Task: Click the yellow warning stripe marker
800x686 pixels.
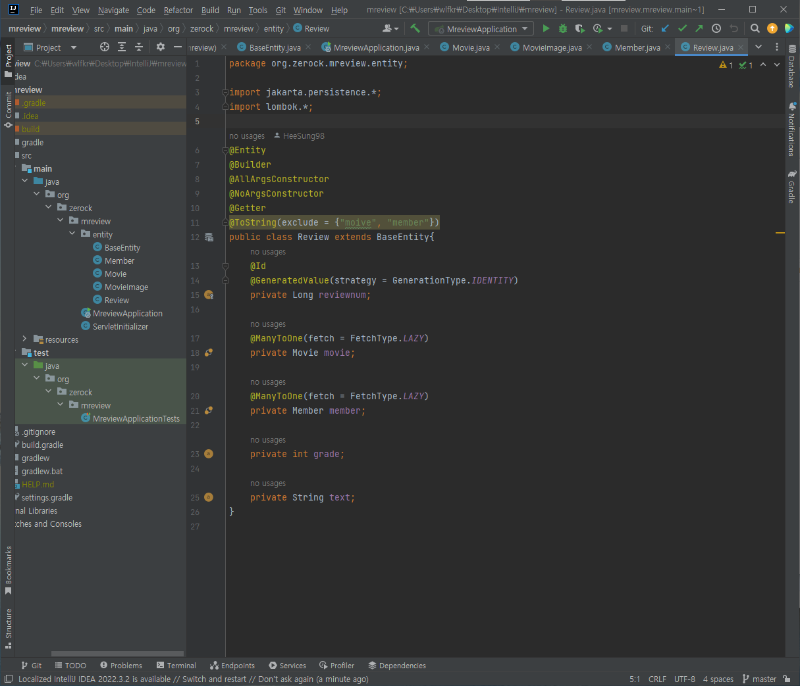Action: coord(780,233)
